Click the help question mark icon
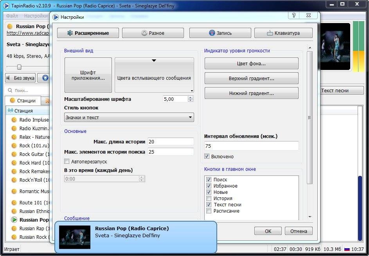The height and width of the screenshot is (256, 369). 294,15
